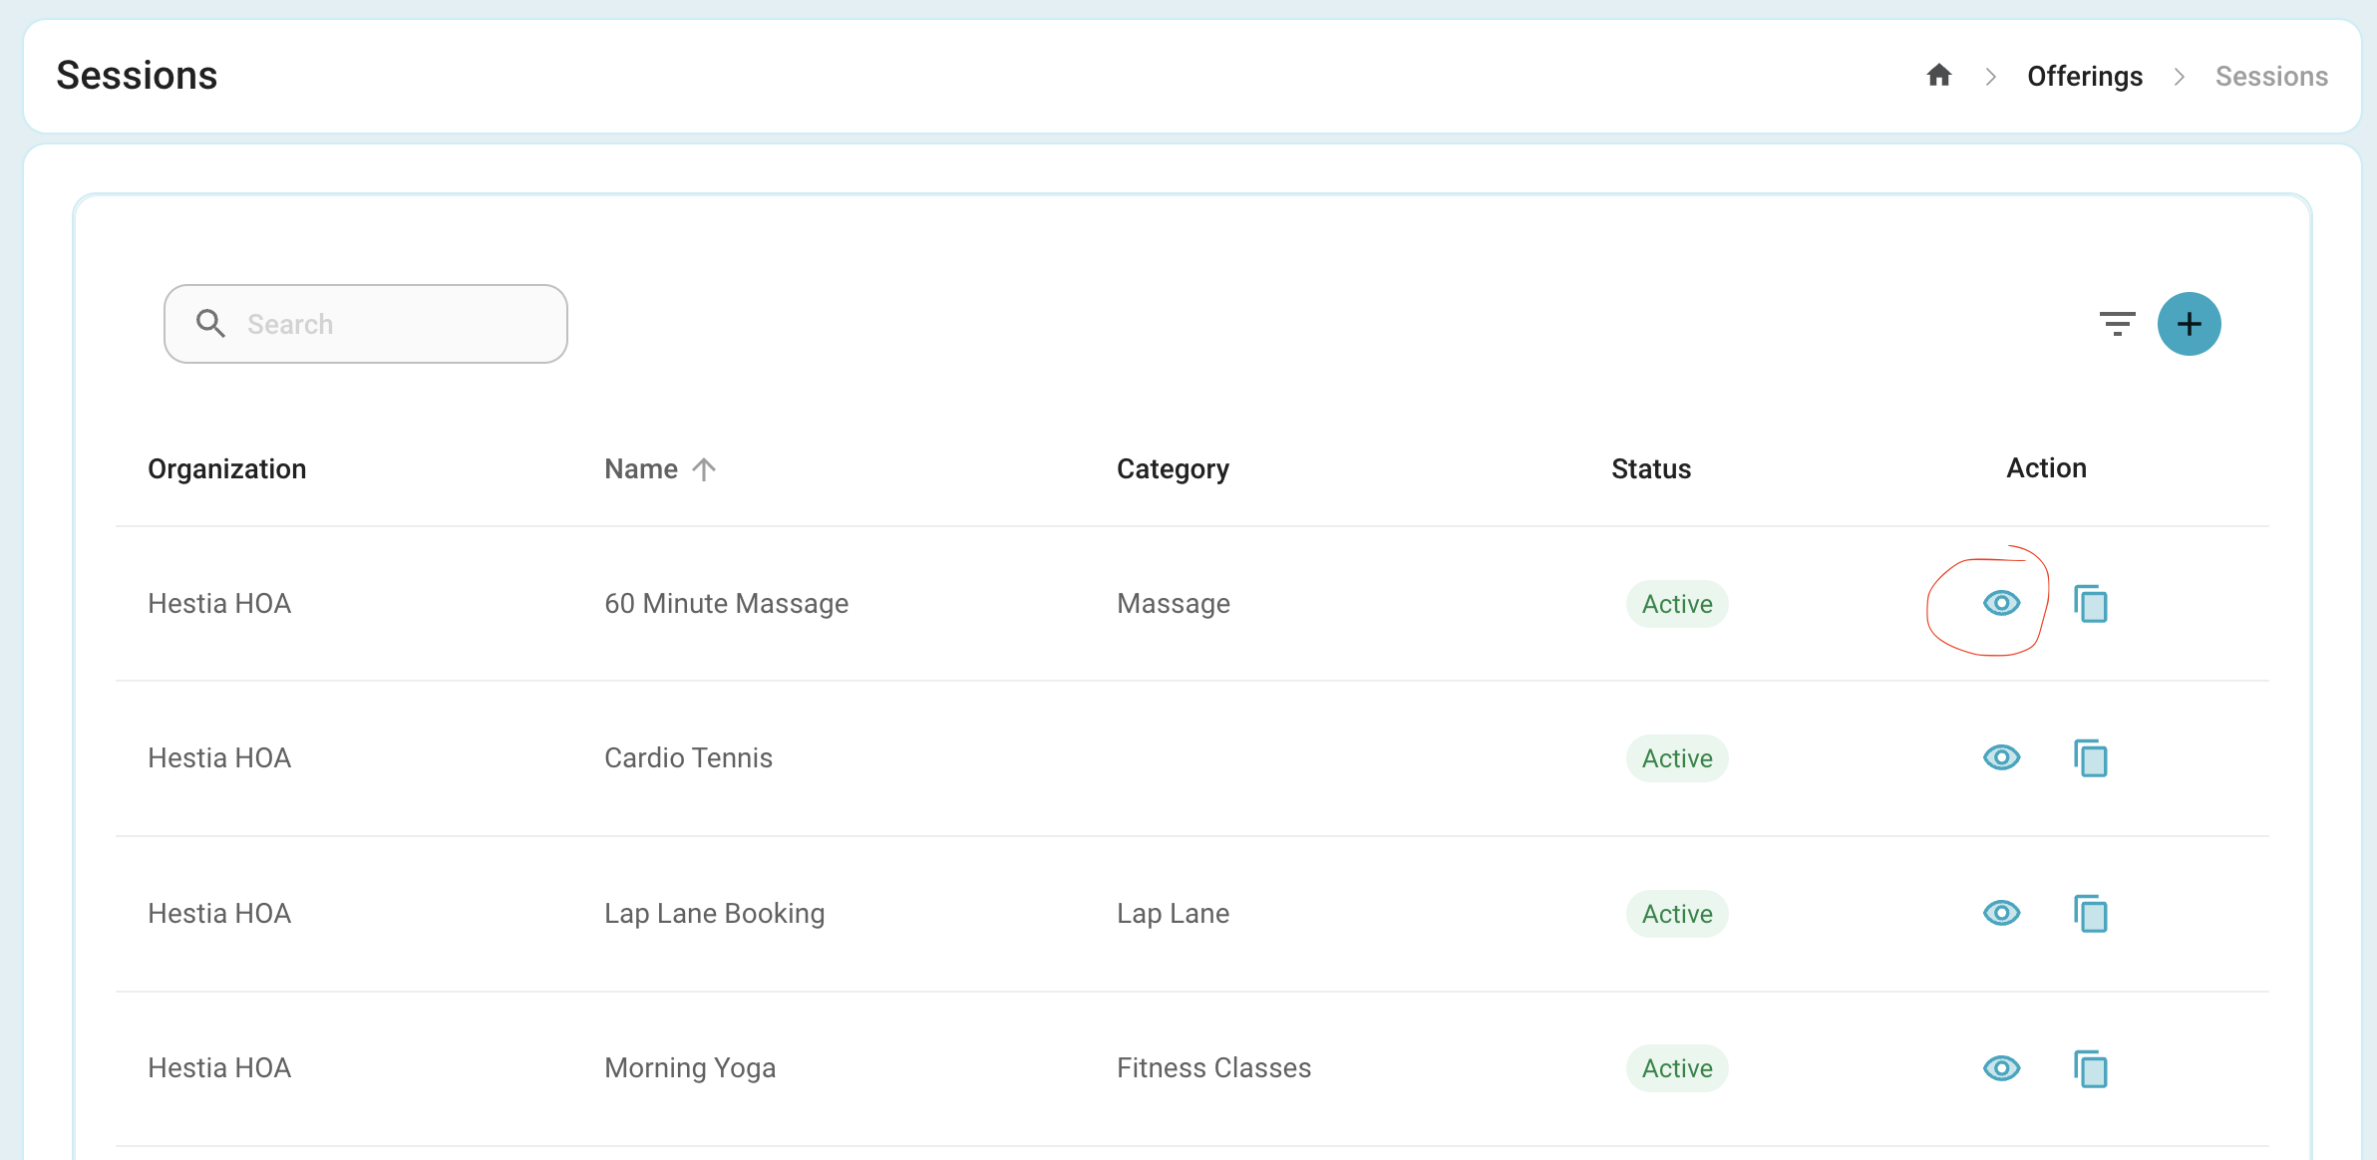This screenshot has height=1160, width=2377.
Task: Click Active status badge for Morning Yoga
Action: [x=1677, y=1068]
